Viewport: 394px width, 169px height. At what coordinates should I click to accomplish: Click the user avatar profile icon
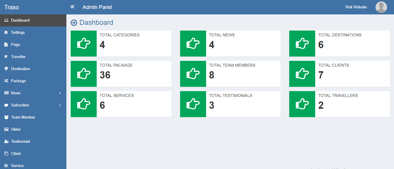[x=381, y=7]
